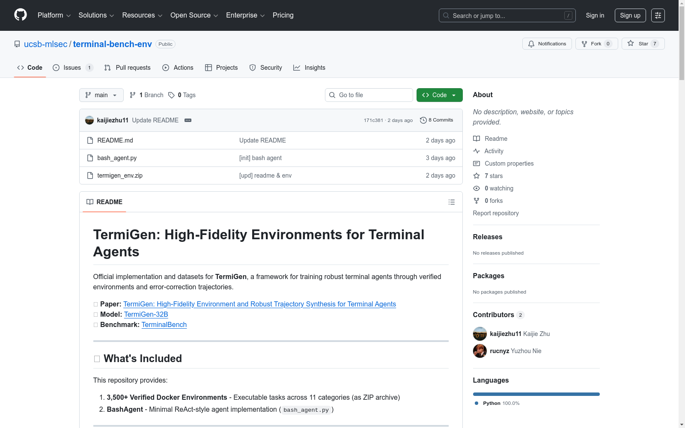685x428 pixels.
Task: Open the '[init] bash agent' commit message
Action: (x=260, y=158)
